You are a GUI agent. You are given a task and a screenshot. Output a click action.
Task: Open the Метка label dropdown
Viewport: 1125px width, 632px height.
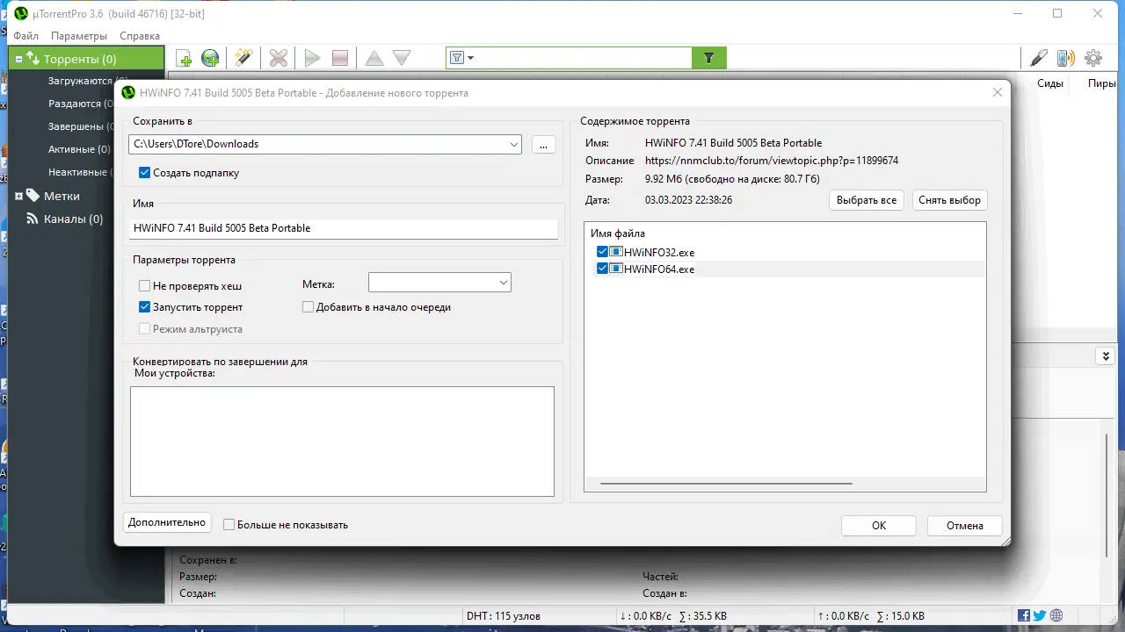502,282
